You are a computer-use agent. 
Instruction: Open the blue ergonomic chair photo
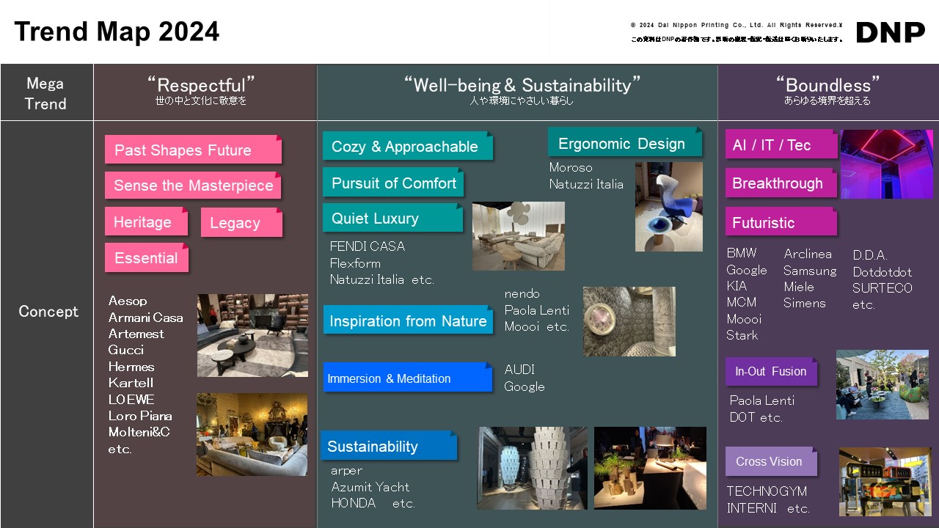coord(668,207)
